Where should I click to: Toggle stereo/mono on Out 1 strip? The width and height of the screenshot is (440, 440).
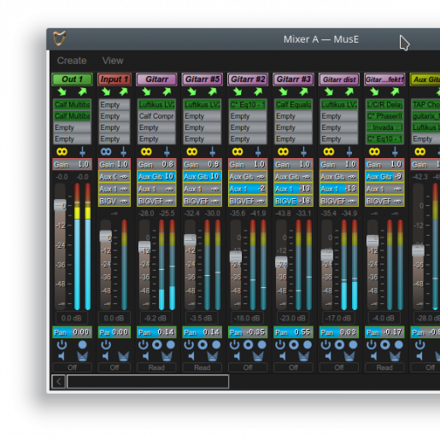tap(62, 151)
